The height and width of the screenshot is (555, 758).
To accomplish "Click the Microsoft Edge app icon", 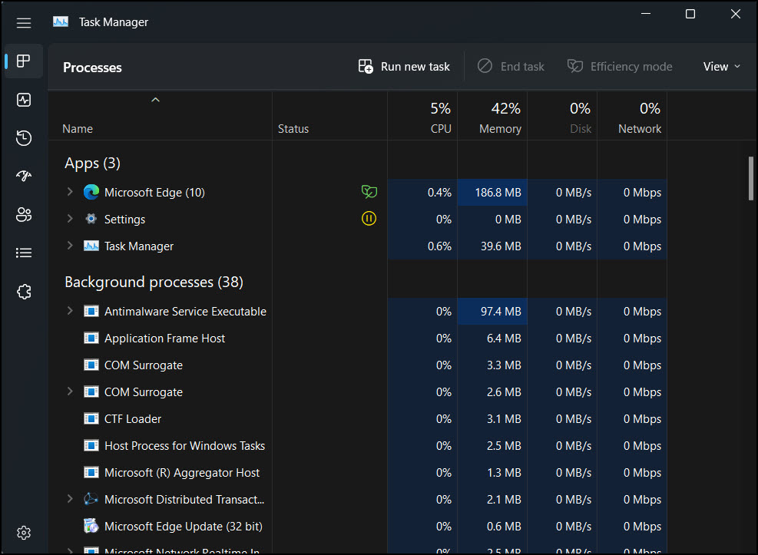I will point(91,192).
